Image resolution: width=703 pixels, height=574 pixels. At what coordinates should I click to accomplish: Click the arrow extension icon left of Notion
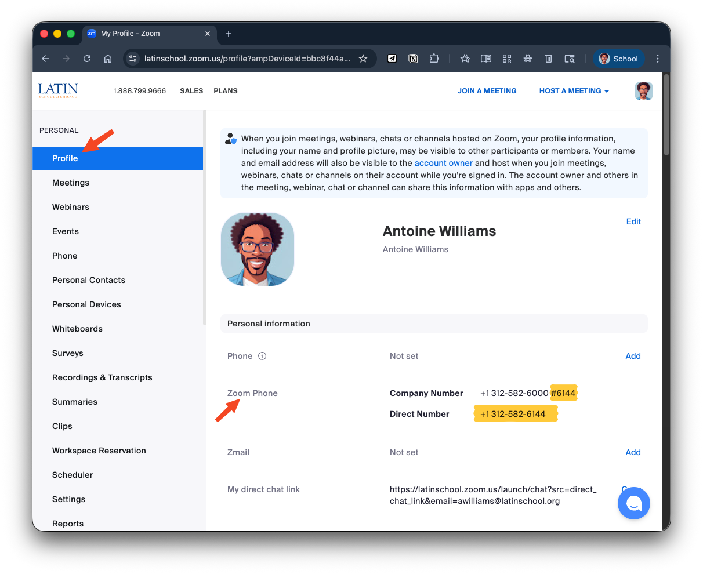[392, 59]
